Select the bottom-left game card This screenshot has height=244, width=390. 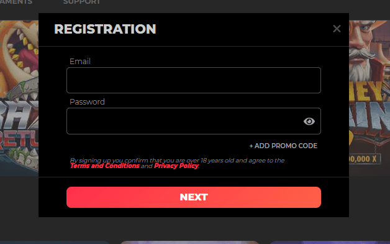55,242
